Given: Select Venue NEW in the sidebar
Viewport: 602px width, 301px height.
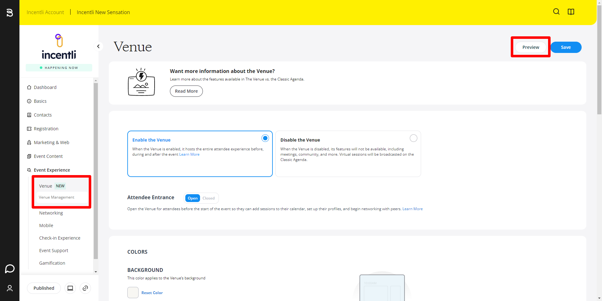Looking at the screenshot, I should (x=52, y=186).
